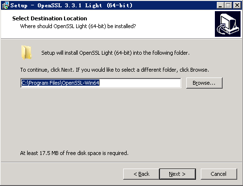Click the 'Where should OpenSSL Light be installed?' subtitle
The height and width of the screenshot is (186, 243).
tap(78, 26)
